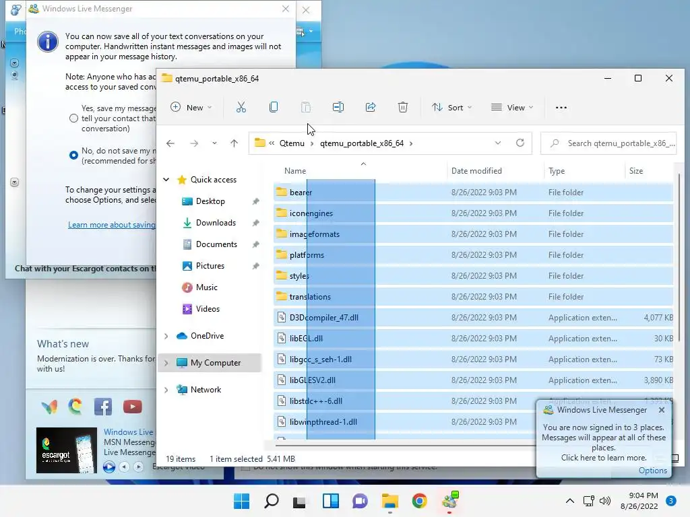This screenshot has width=690, height=517.
Task: Open the See more ellipsis menu
Action: point(561,108)
